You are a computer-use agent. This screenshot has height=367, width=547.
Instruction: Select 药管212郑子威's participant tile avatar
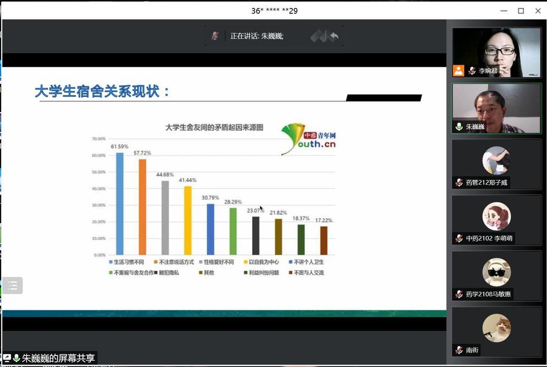pyautogui.click(x=496, y=161)
